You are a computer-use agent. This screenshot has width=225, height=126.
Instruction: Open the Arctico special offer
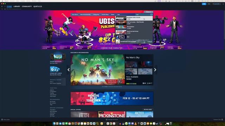coord(140,114)
